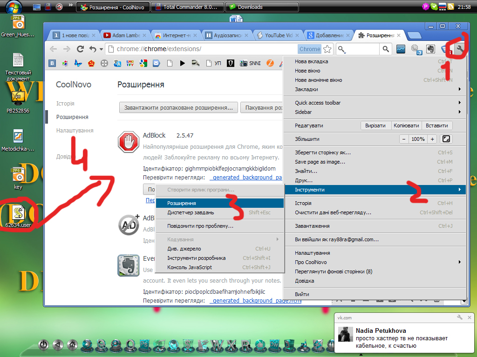Expand the Sidebar submenu

pos(375,112)
